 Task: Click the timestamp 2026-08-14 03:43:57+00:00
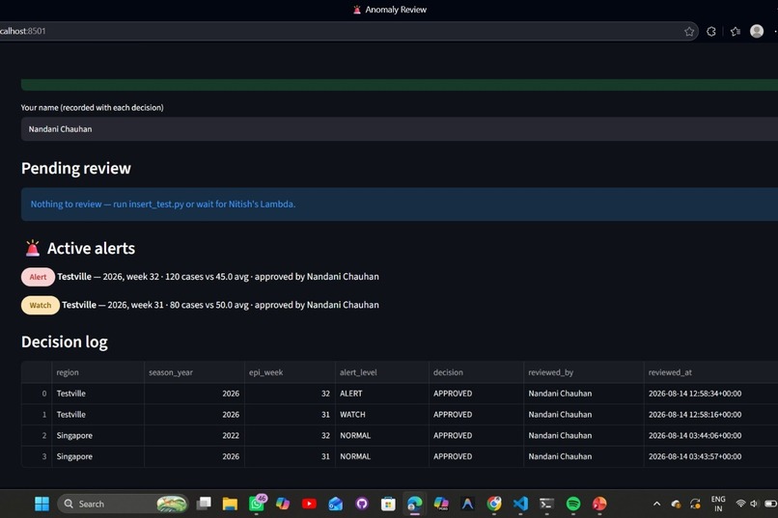[x=710, y=456]
